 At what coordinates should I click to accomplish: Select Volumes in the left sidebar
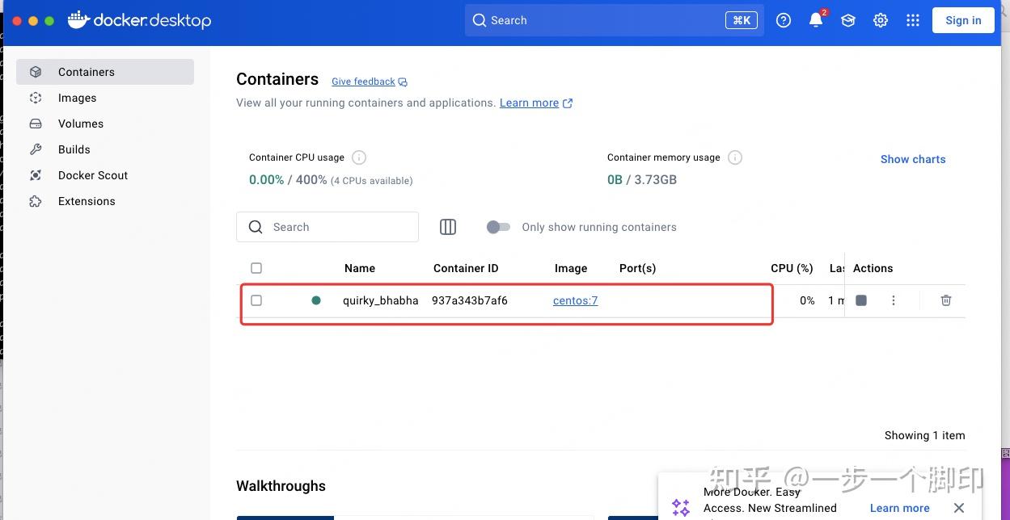[x=80, y=124]
